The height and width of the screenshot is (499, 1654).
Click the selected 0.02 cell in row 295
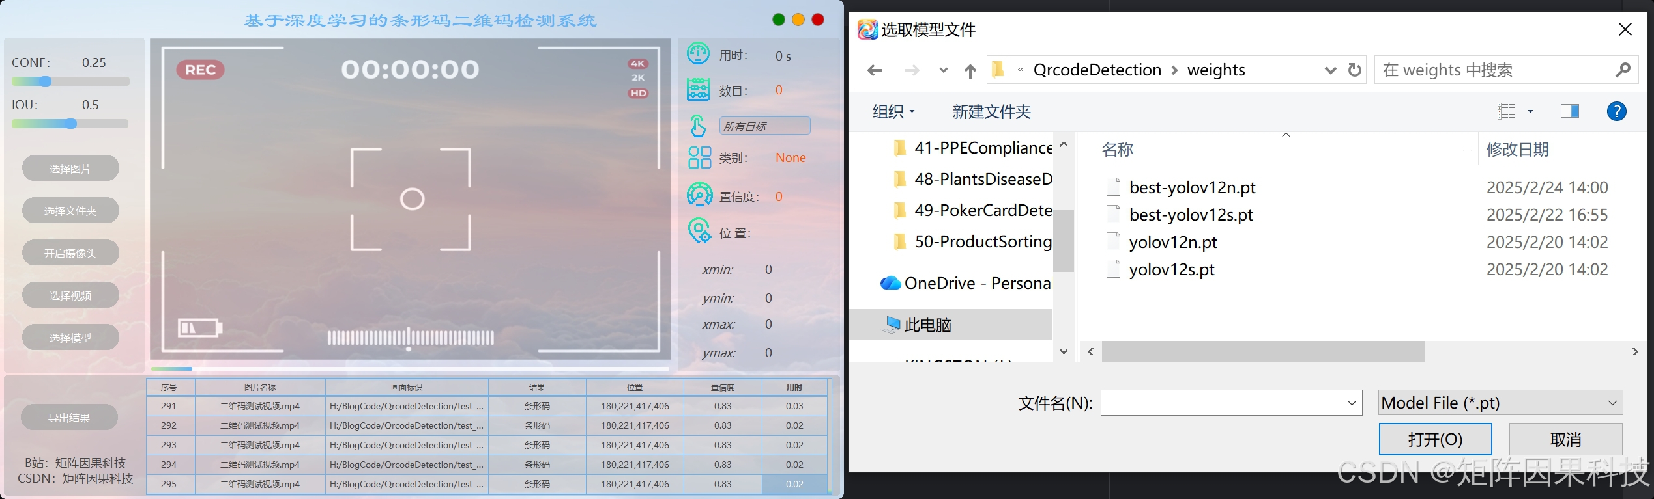(794, 484)
